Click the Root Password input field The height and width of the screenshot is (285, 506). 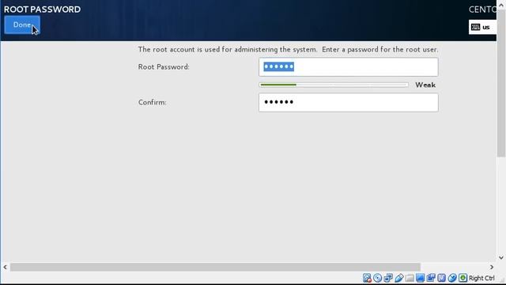pos(348,66)
